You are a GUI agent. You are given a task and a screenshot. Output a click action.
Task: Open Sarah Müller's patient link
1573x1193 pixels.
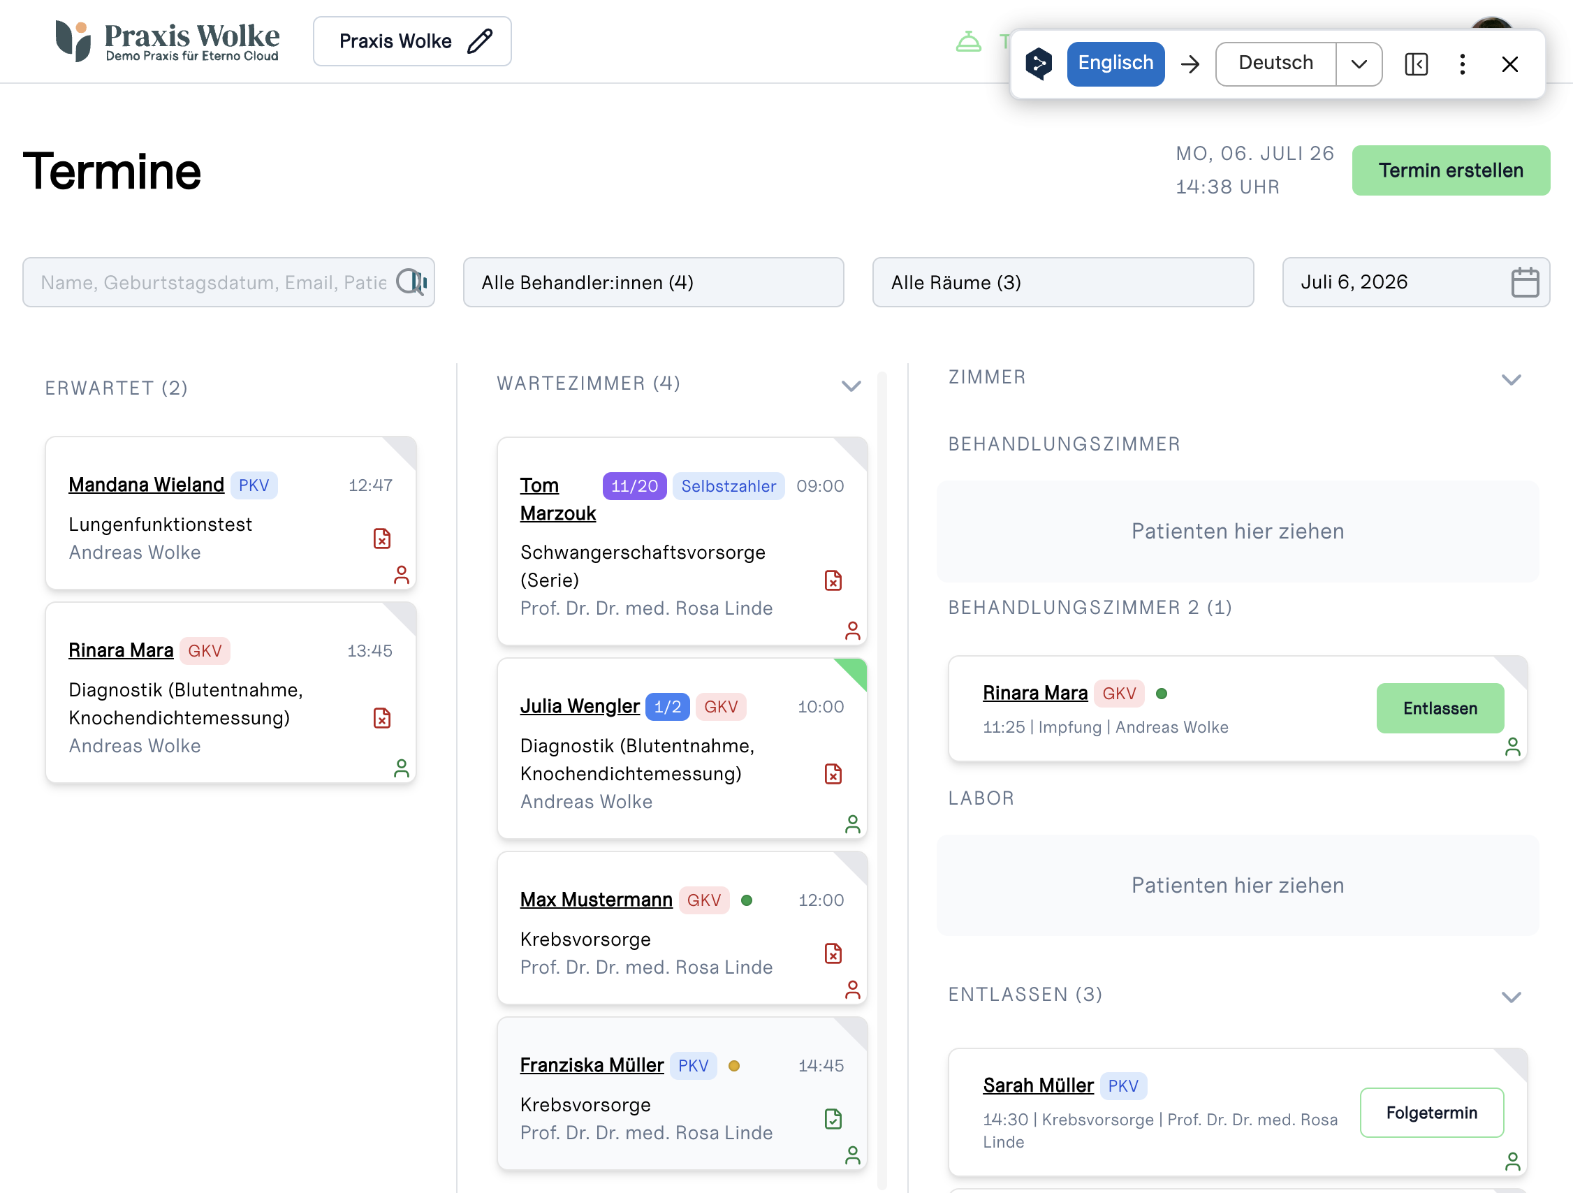1037,1085
